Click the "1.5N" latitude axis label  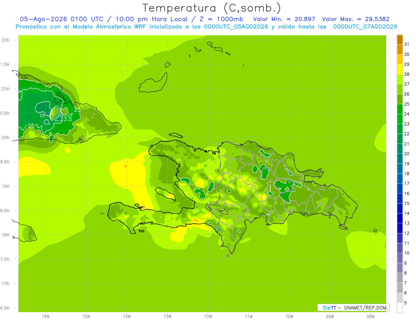pyautogui.click(x=5, y=64)
